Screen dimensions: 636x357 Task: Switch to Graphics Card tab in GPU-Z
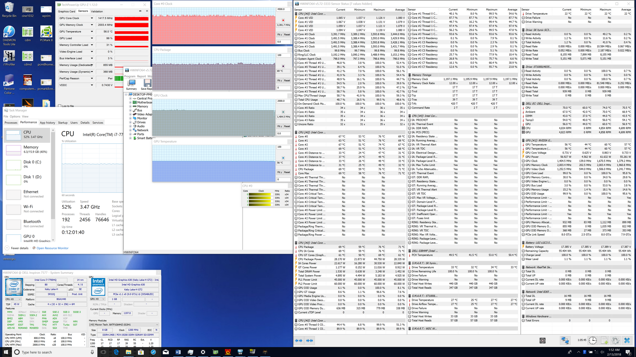[x=67, y=11]
